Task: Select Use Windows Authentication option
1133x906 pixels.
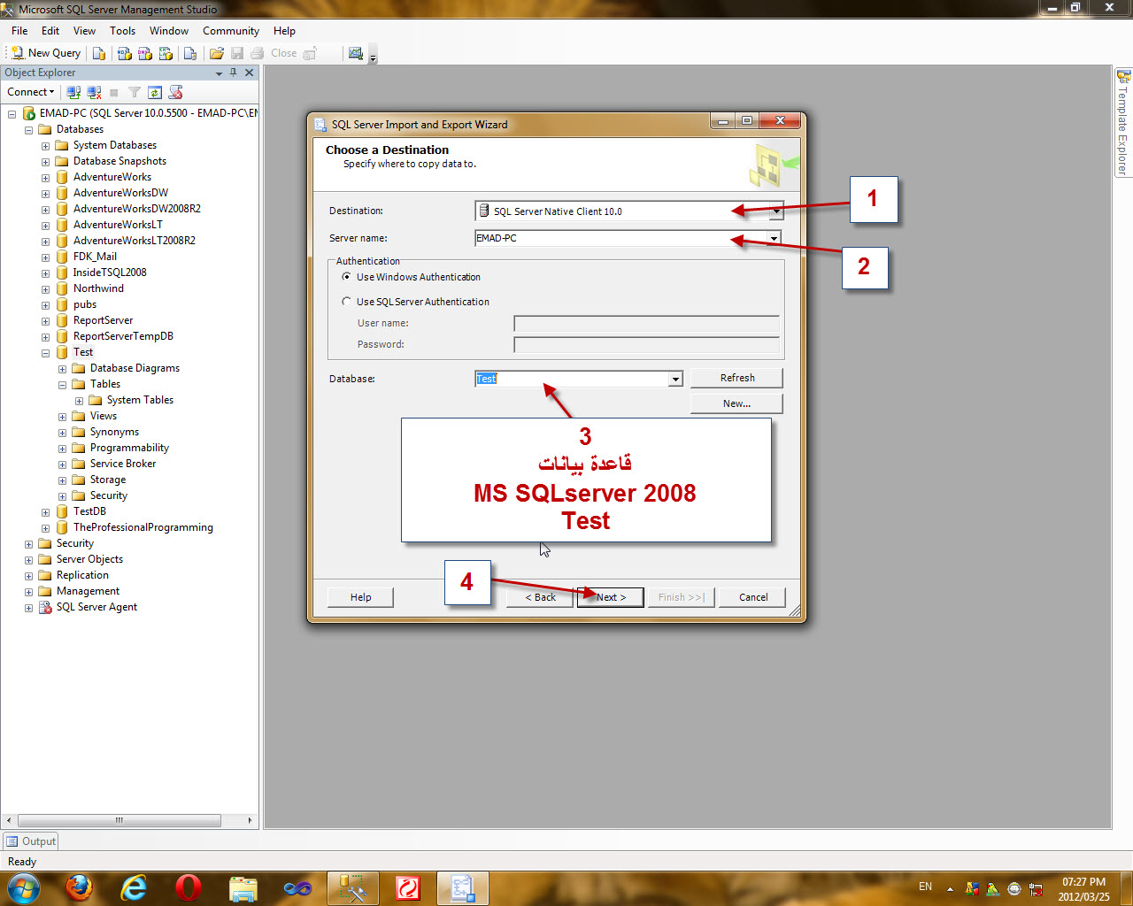Action: click(346, 277)
